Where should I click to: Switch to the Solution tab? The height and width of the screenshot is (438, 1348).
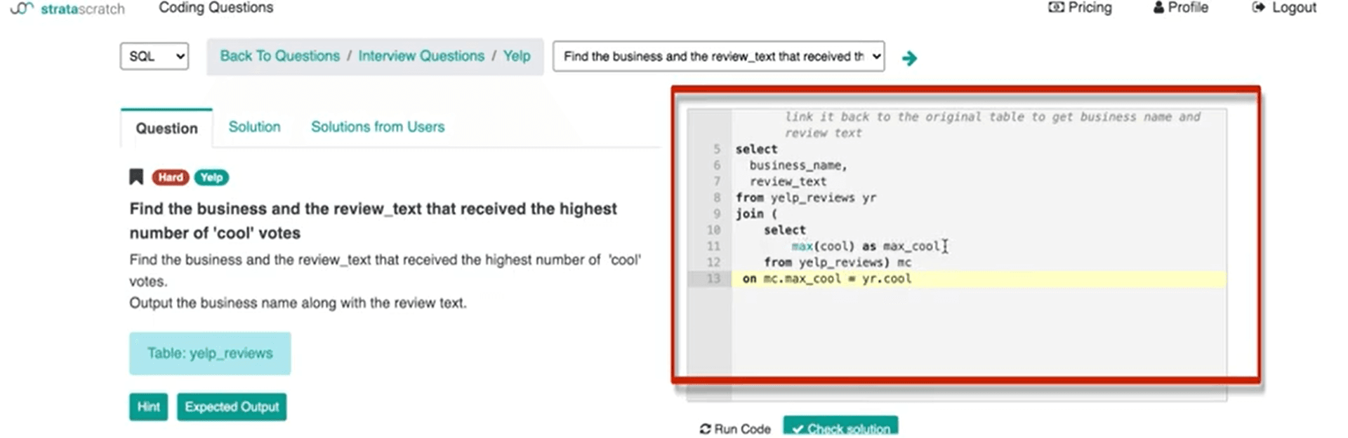[x=254, y=127]
